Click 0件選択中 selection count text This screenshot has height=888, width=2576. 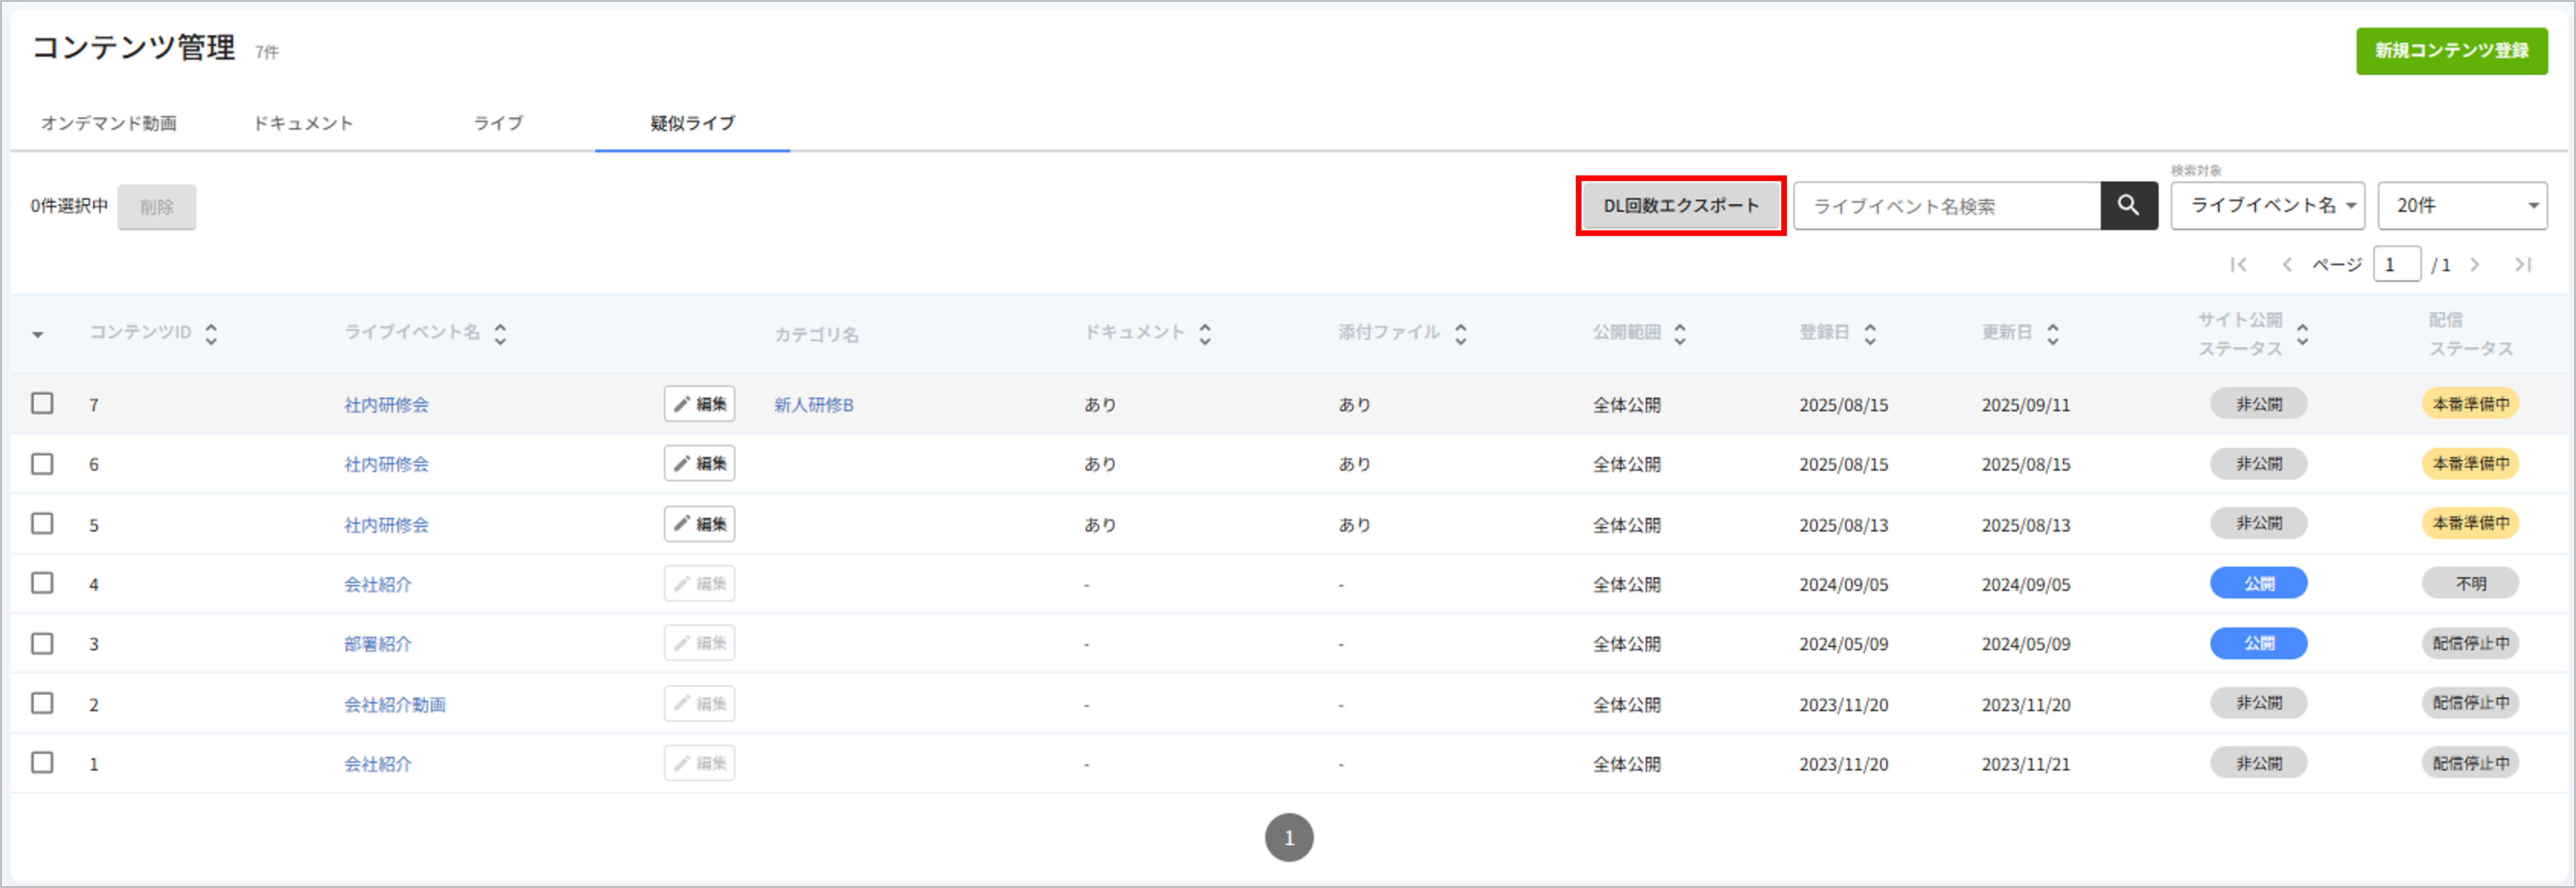pyautogui.click(x=69, y=206)
